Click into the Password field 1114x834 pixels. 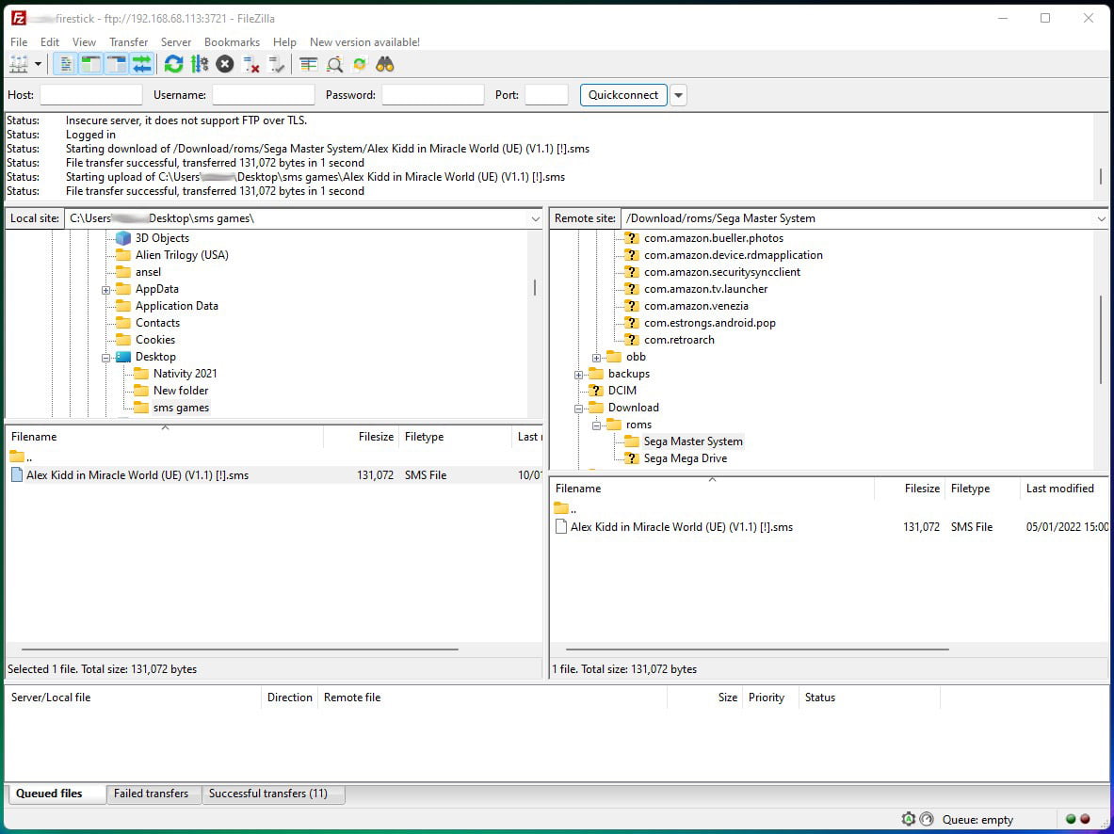click(x=432, y=94)
